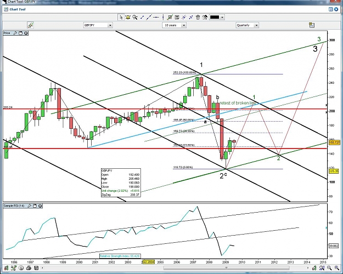This screenshot has height=274, width=343.
Task: Print the chart with printer icon
Action: (x=29, y=267)
